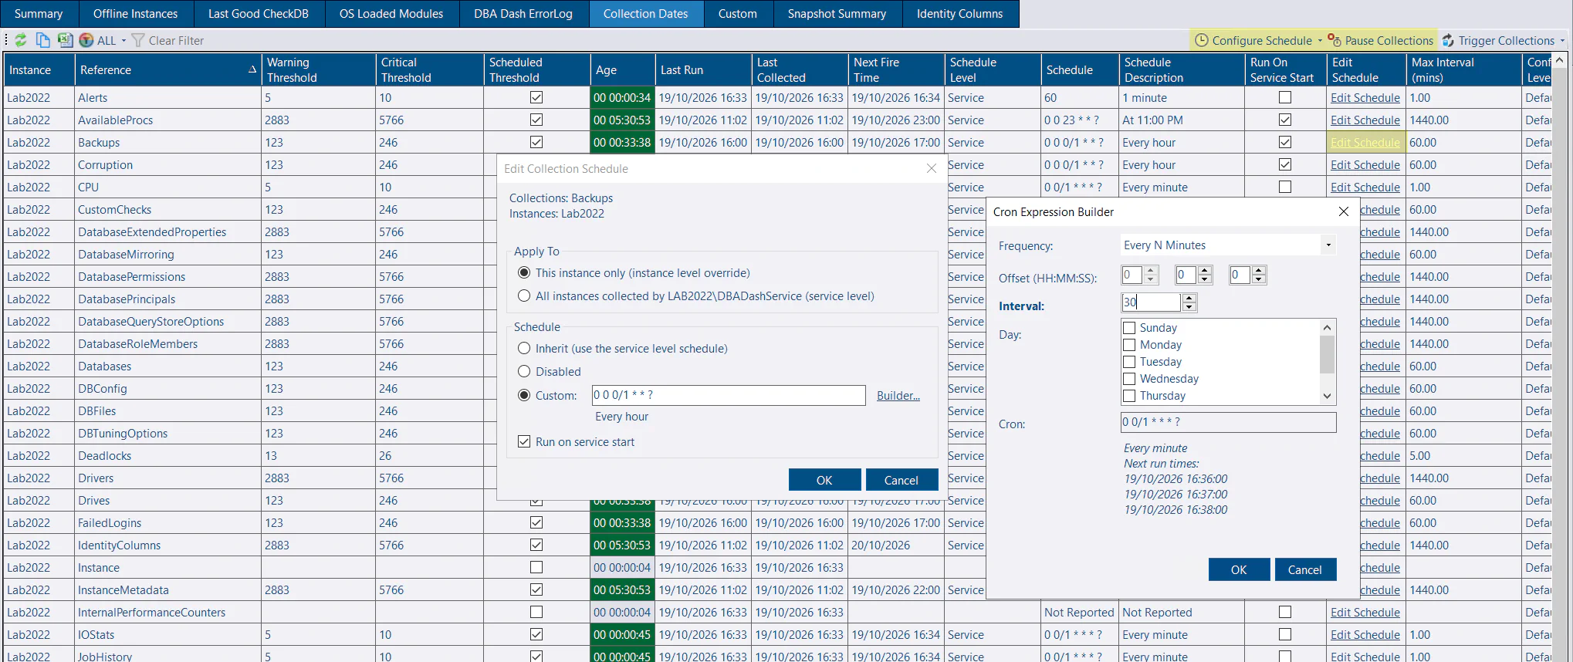Toggle Scheduled Threshold checkbox for Alerts row
The height and width of the screenshot is (662, 1573).
[x=536, y=97]
